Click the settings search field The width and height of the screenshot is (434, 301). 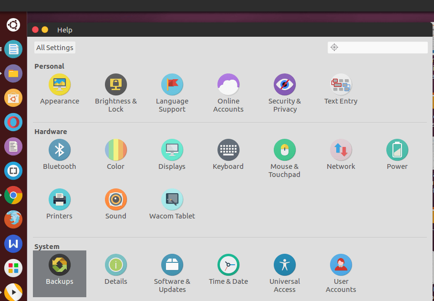point(378,47)
